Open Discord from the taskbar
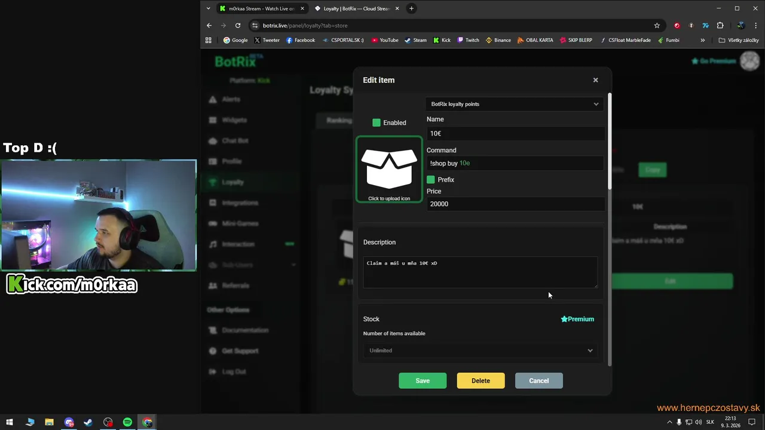Image resolution: width=765 pixels, height=430 pixels. click(69, 422)
